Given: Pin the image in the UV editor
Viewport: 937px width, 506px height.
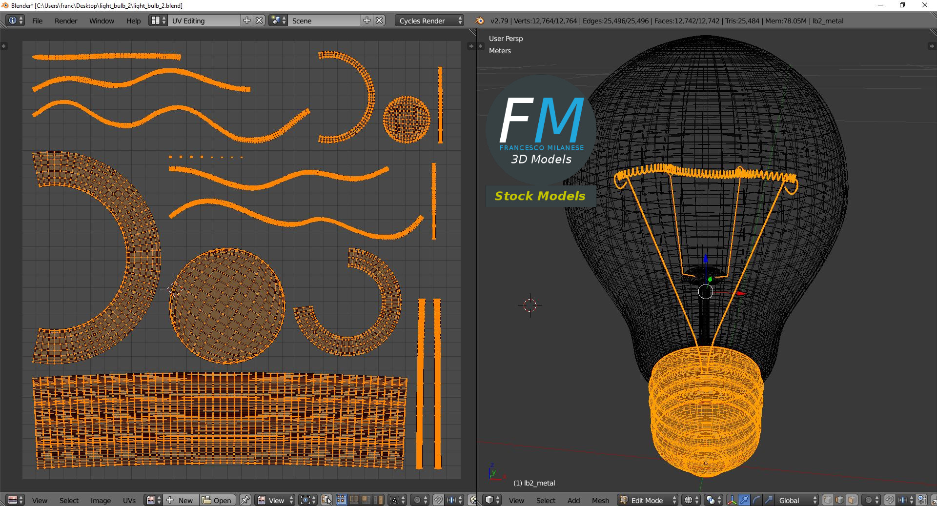Looking at the screenshot, I should click(x=245, y=500).
